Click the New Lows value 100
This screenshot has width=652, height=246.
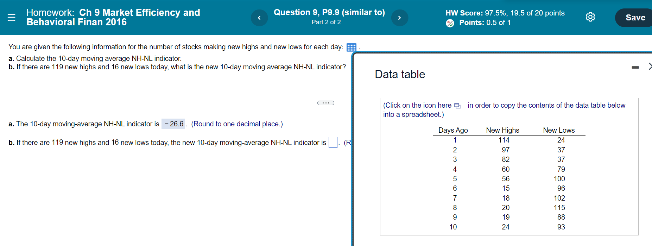[x=559, y=179]
